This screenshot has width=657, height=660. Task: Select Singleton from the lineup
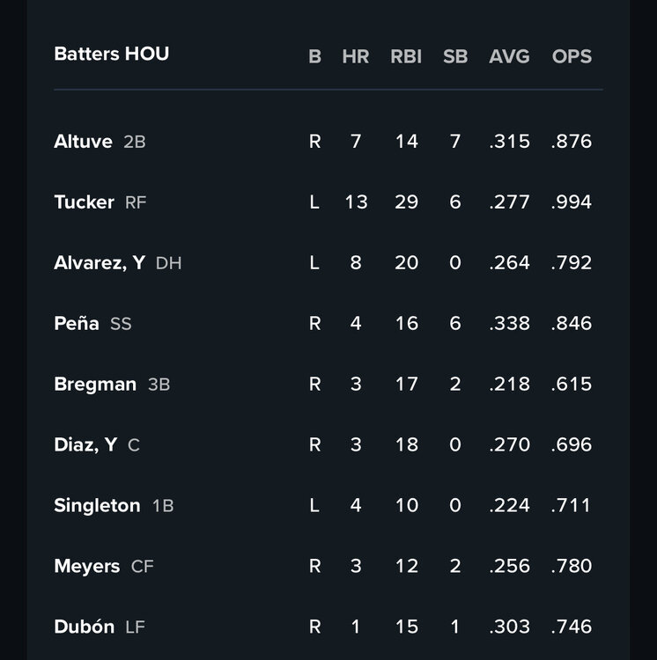[97, 506]
